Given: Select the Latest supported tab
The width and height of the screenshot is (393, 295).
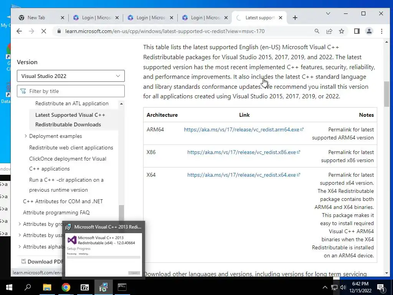Looking at the screenshot, I should [x=259, y=18].
